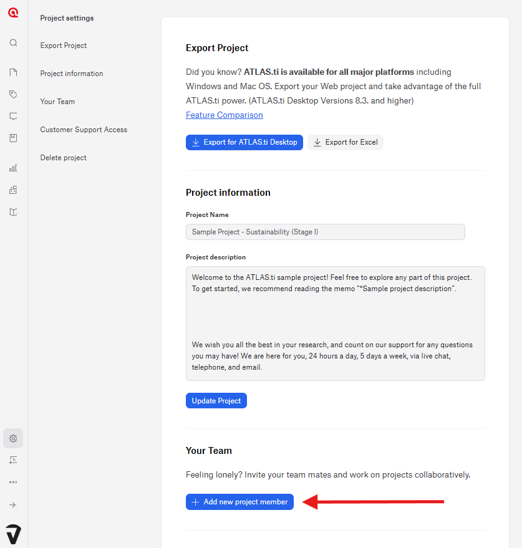Open the Feature Comparison link
Image resolution: width=522 pixels, height=548 pixels.
coord(225,115)
